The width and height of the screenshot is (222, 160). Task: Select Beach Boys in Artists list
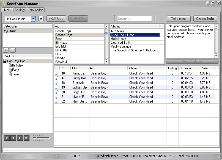(x=79, y=31)
